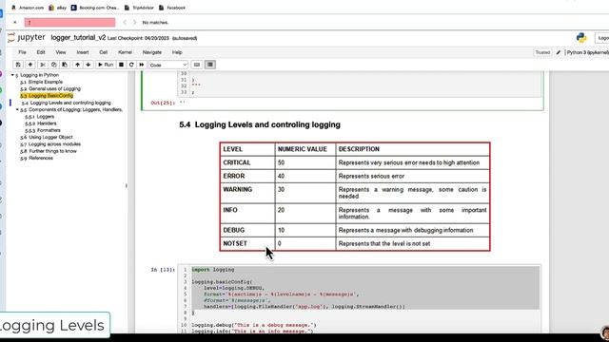Toggle the table of contents icon
The image size is (609, 342).
[x=210, y=65]
